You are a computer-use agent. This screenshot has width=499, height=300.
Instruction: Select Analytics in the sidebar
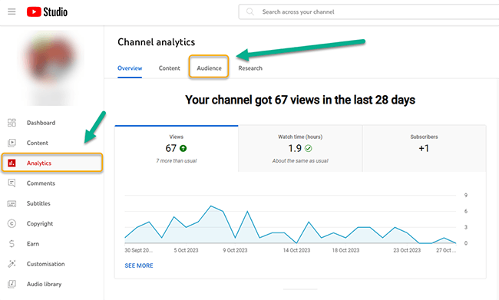[52, 163]
